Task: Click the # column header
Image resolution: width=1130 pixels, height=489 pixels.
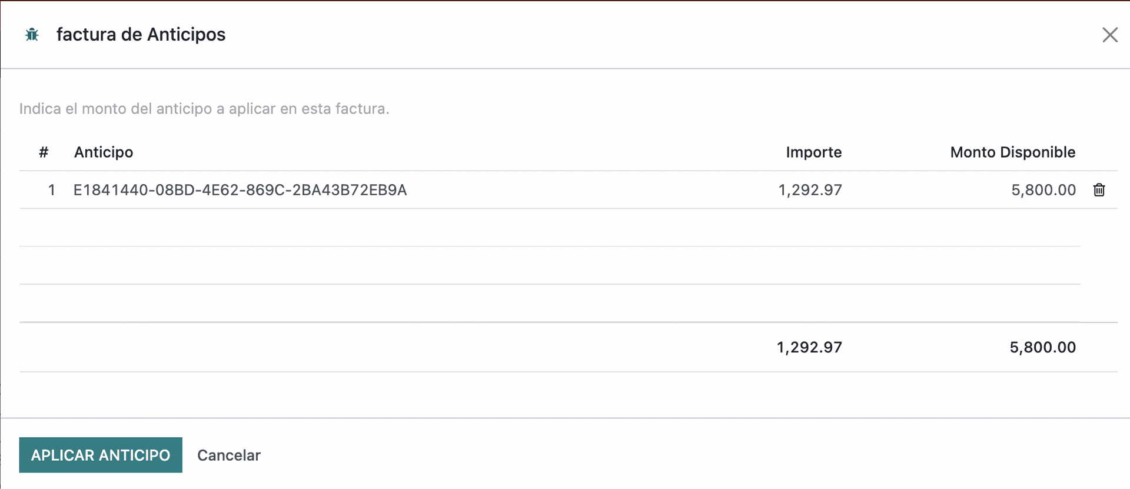Action: coord(44,152)
